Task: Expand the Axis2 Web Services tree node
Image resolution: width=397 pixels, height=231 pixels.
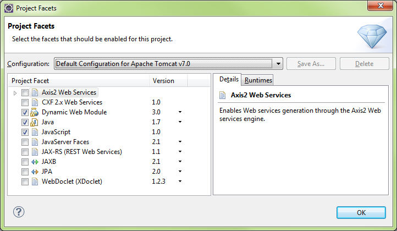Action: coord(15,93)
